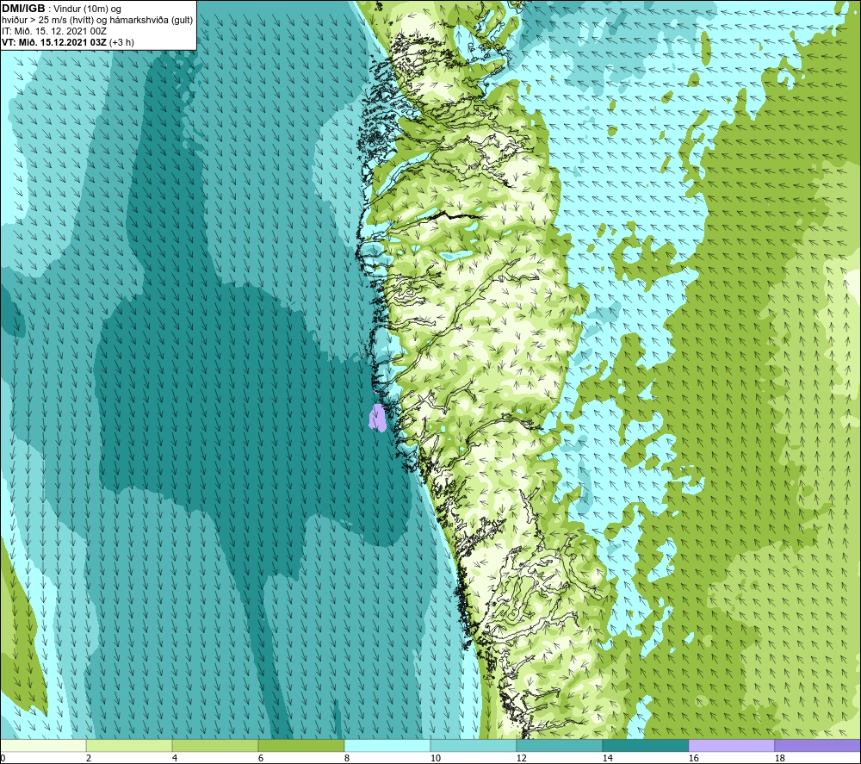Click the 2–4 m/s light green legend swatch
The width and height of the screenshot is (861, 764).
(129, 745)
